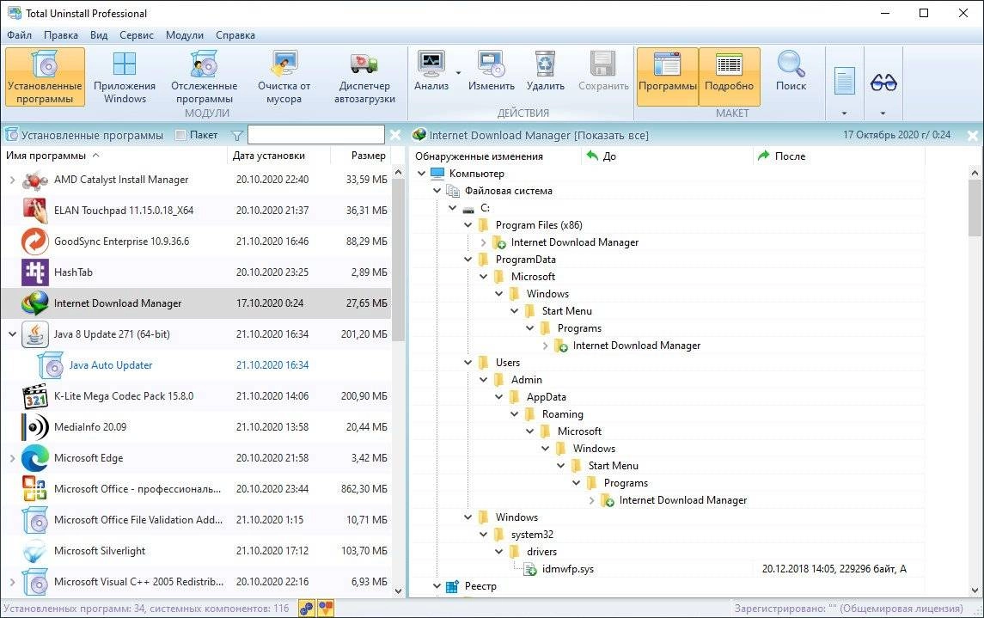Open the Правка menu
This screenshot has height=618, width=984.
(61, 35)
